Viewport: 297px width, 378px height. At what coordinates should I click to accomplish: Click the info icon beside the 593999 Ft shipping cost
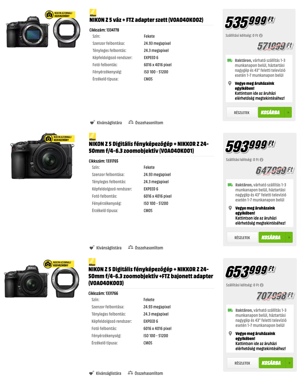click(262, 159)
